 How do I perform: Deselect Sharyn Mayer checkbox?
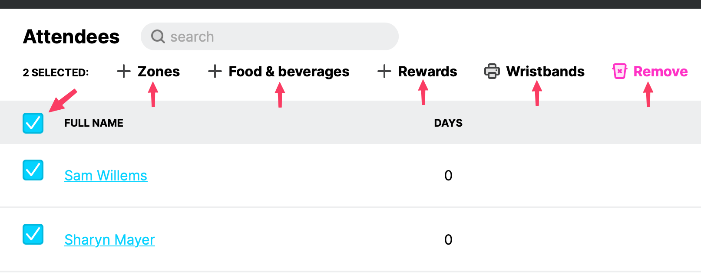pos(33,234)
